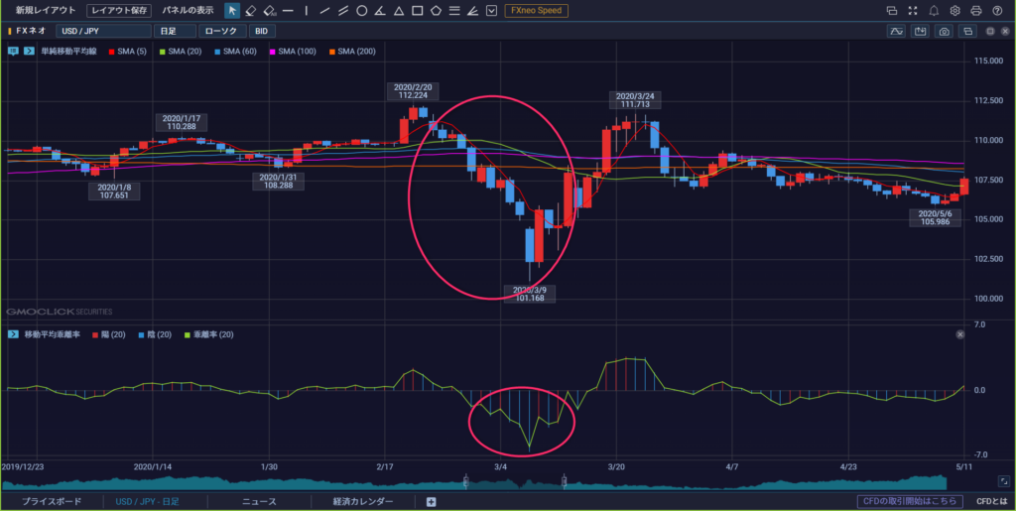Screen dimensions: 1016x511
Task: Click the レイアウト保存 button
Action: pos(119,10)
